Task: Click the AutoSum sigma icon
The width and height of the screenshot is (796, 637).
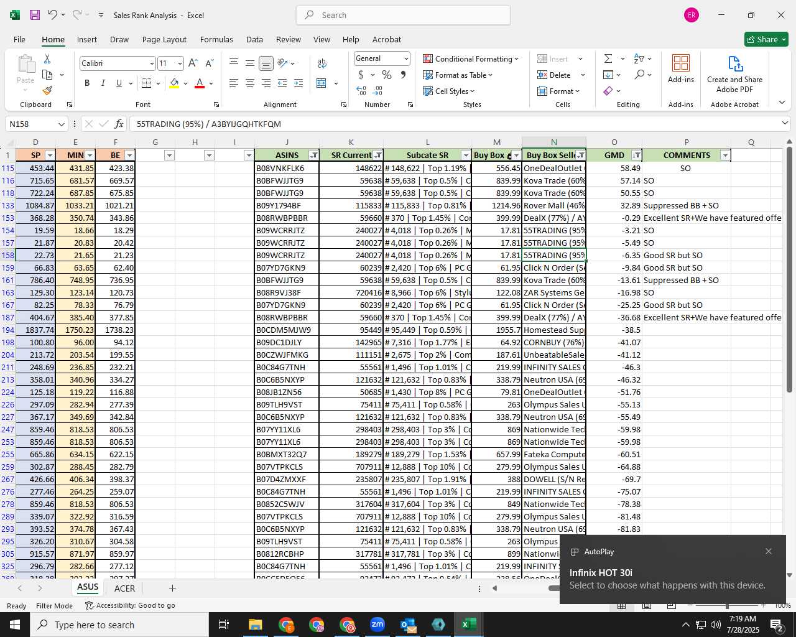Action: coord(608,58)
